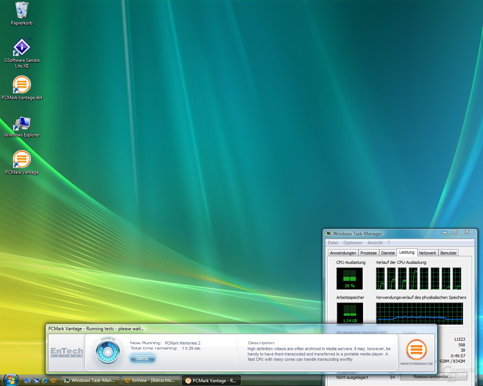This screenshot has width=483, height=386.
Task: Click the '0:49:57' uptime value
Action: tap(458, 355)
